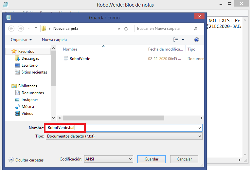The height and width of the screenshot is (170, 250).
Task: Click the search magnifier icon
Action: [x=195, y=29]
